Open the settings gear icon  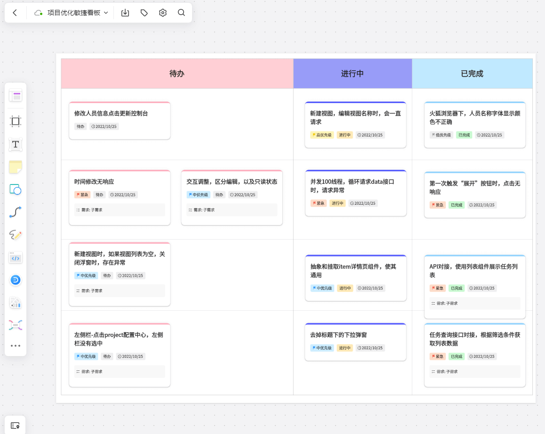(x=163, y=13)
